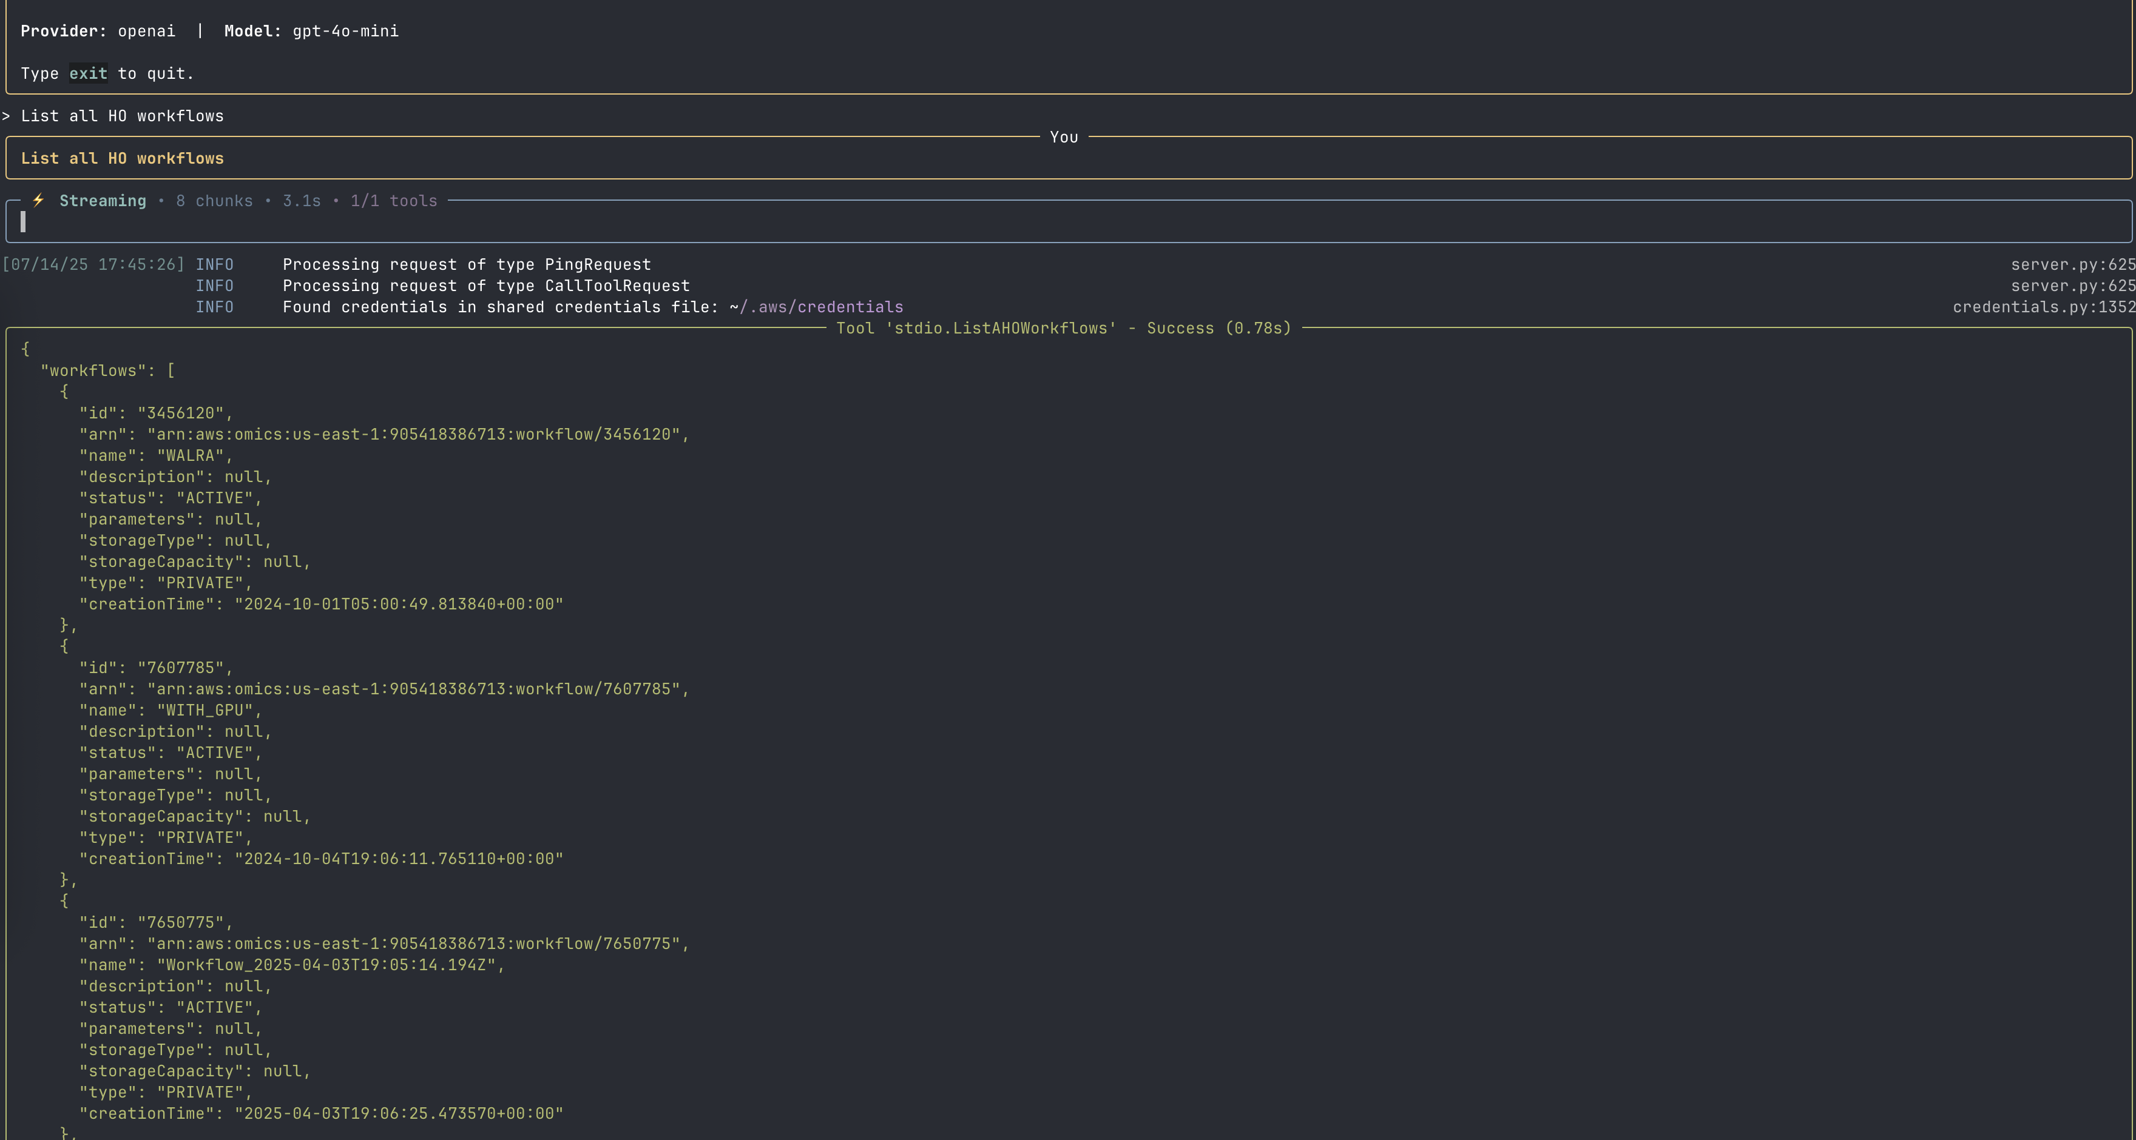Click the You panel header label

[1064, 136]
